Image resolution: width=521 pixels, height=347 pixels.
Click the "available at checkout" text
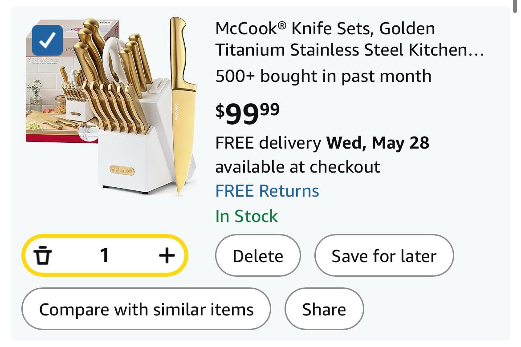tap(297, 167)
